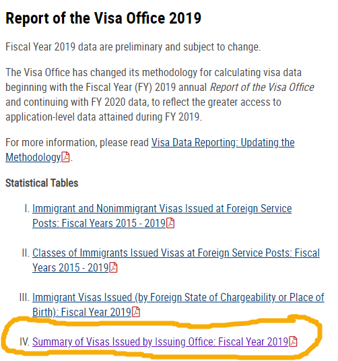Screen dimensions: 338x361
Task: Click the italic Report of the Visa Office text
Action: click(x=262, y=88)
